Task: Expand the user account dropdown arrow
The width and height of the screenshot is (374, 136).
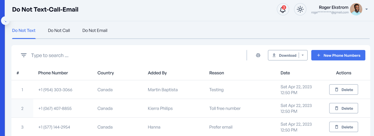Action: point(367,9)
